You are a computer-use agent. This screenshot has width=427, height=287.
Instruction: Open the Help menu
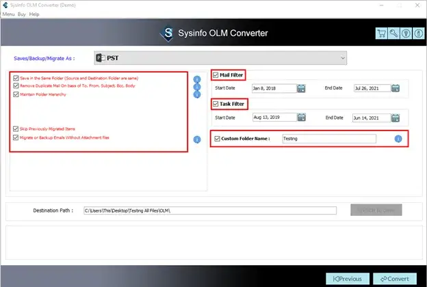point(34,14)
